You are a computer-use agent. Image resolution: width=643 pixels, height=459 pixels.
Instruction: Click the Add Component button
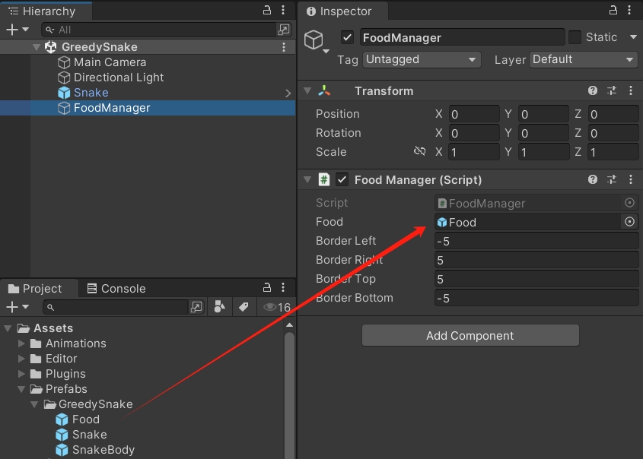470,335
